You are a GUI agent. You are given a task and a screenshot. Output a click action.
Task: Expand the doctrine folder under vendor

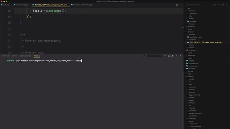point(192,92)
